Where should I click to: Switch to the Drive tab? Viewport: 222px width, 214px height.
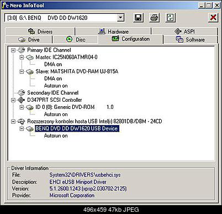click(29, 40)
